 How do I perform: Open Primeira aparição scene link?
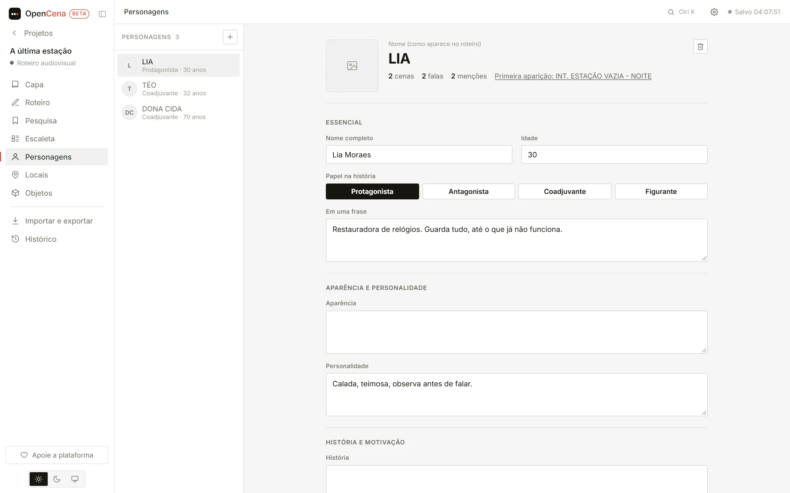coord(573,76)
